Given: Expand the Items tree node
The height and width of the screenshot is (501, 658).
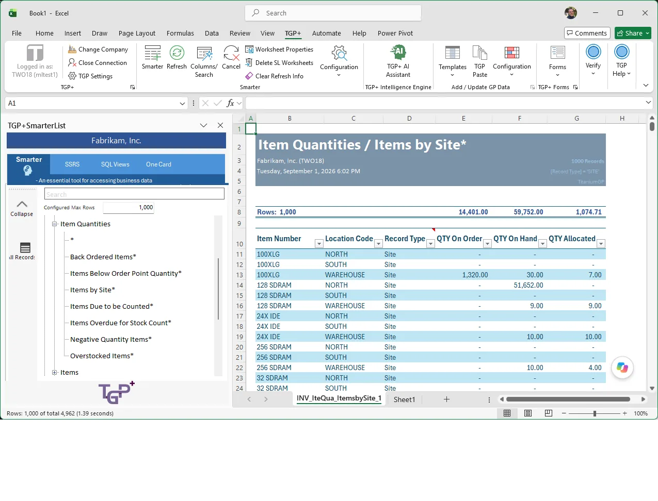Looking at the screenshot, I should (55, 373).
